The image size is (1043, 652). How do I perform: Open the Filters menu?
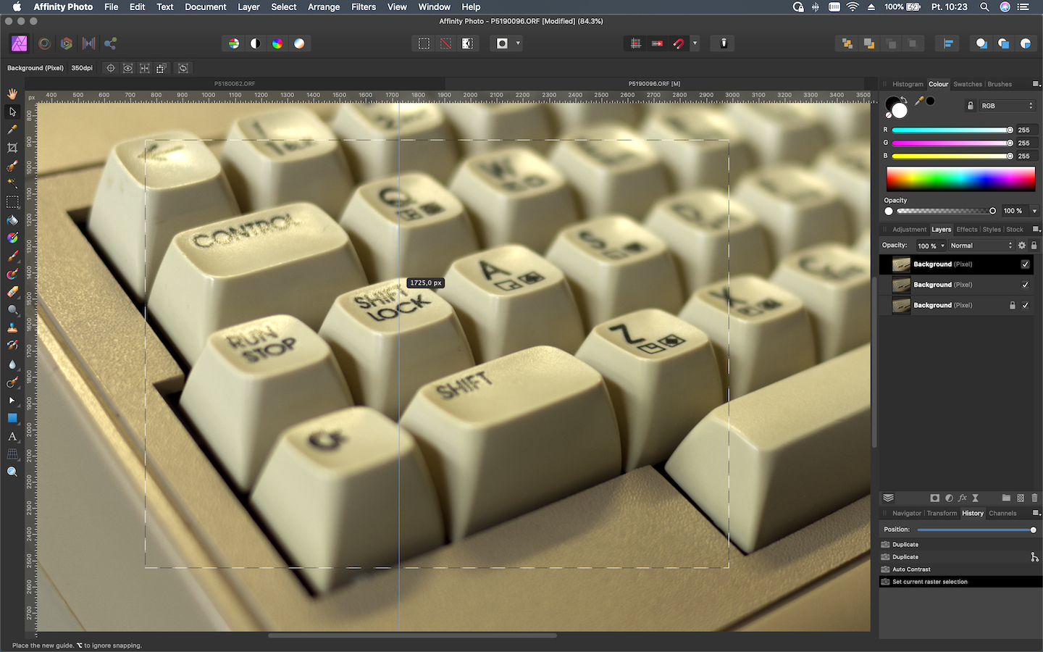363,7
